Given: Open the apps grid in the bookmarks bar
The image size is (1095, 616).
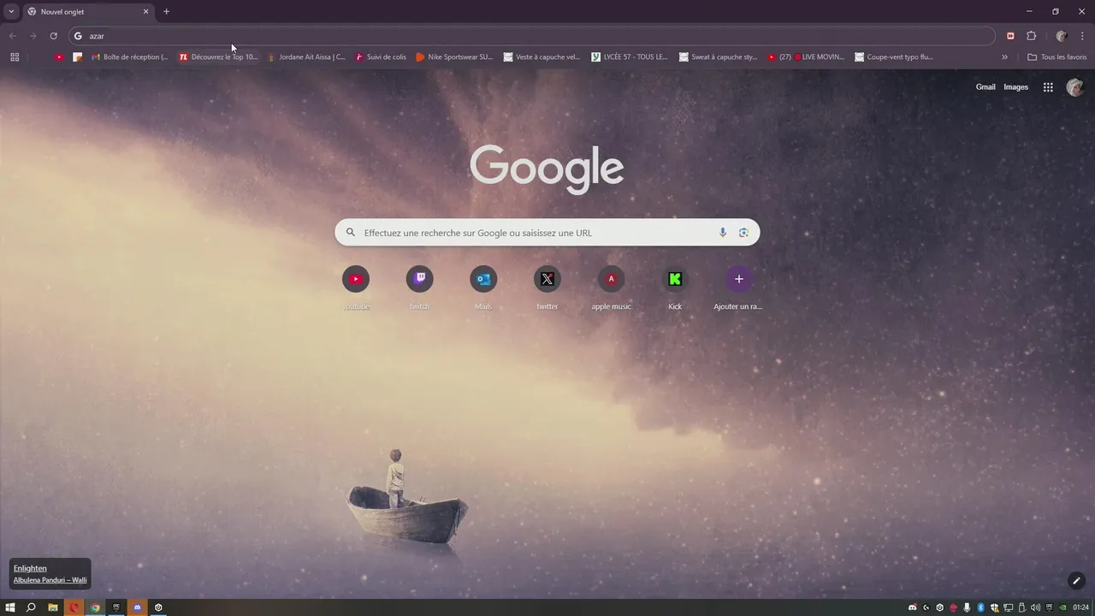Looking at the screenshot, I should (15, 57).
